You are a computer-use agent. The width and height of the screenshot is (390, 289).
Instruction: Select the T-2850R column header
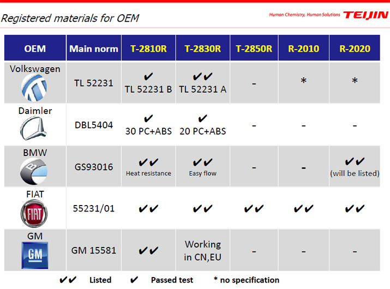tap(254, 48)
